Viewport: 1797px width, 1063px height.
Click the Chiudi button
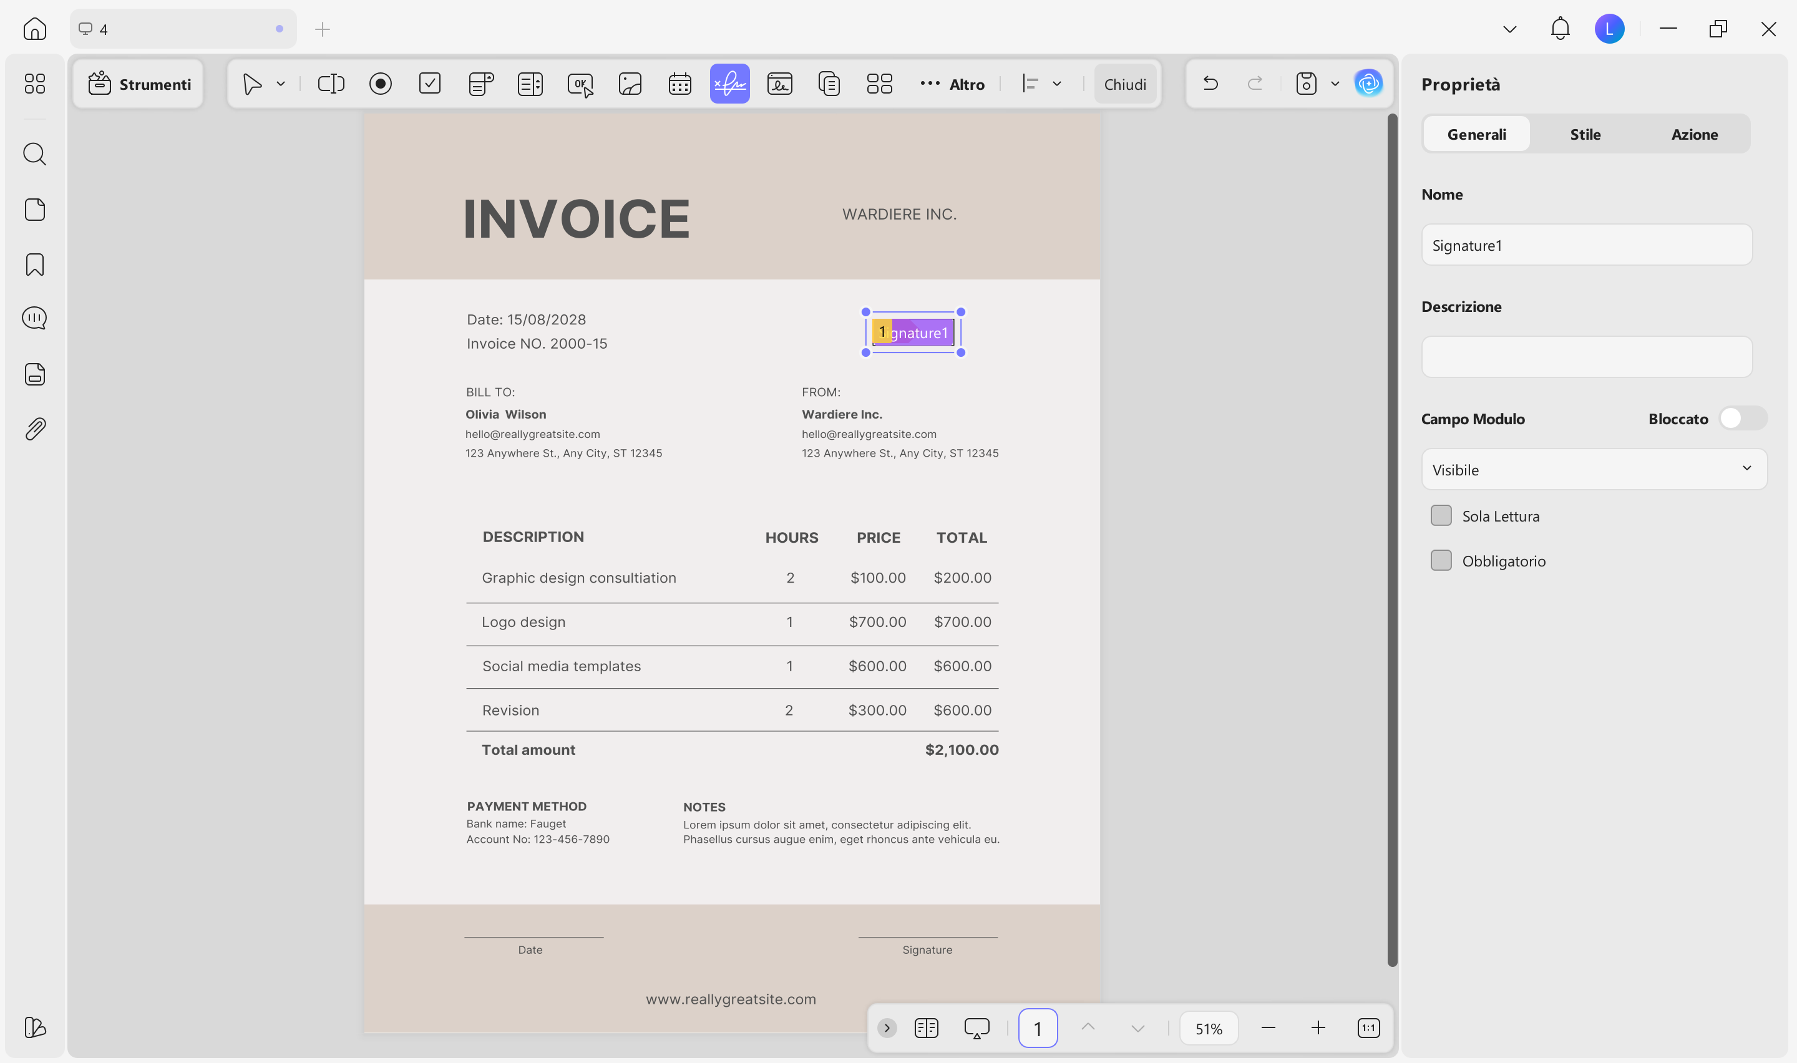tap(1125, 84)
